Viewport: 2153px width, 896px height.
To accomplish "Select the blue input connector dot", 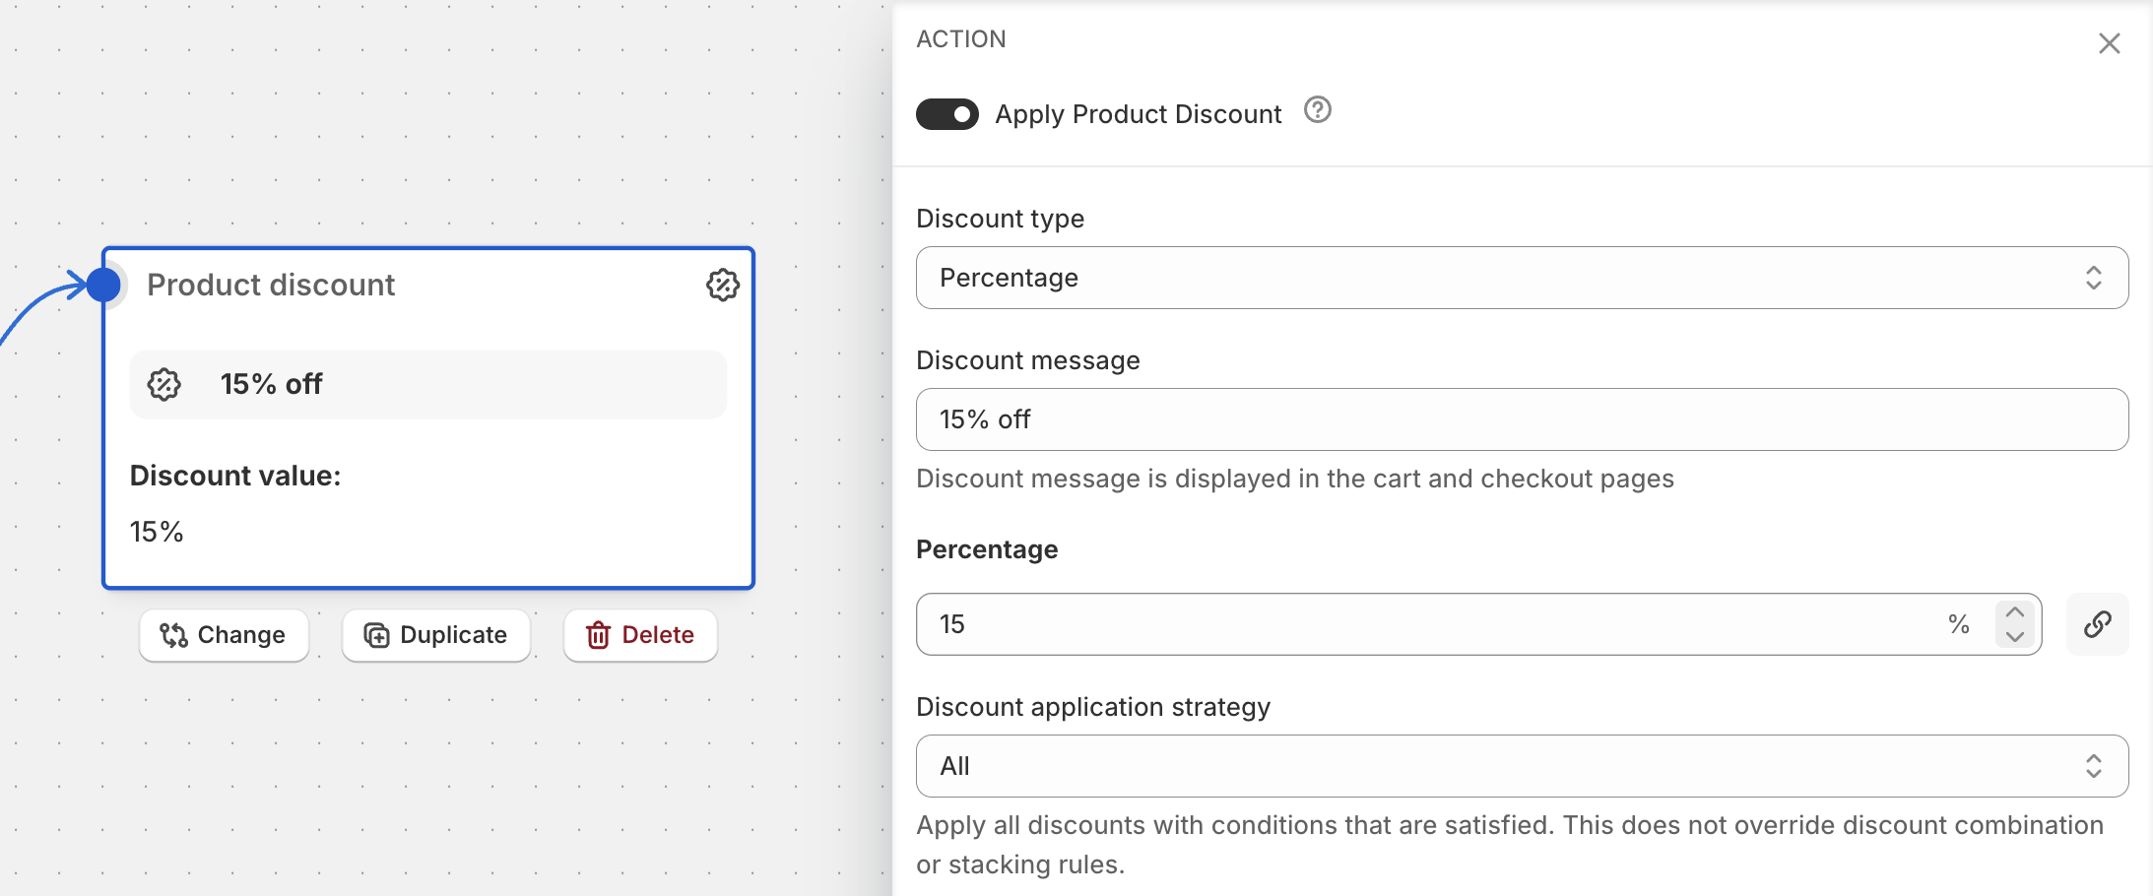I will click(103, 285).
